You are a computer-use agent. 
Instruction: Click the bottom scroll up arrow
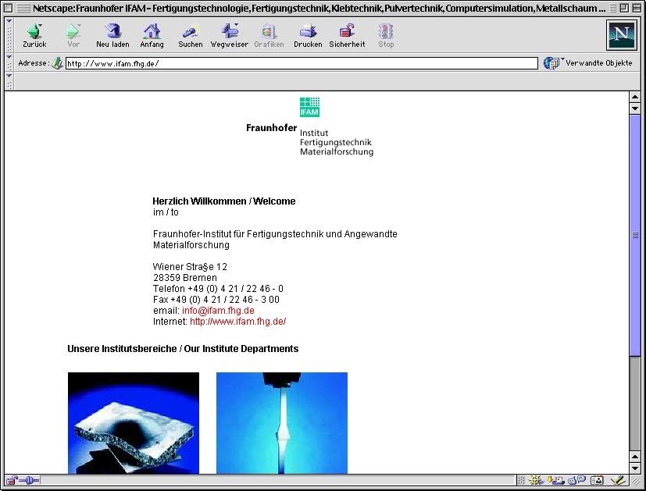coord(635,457)
